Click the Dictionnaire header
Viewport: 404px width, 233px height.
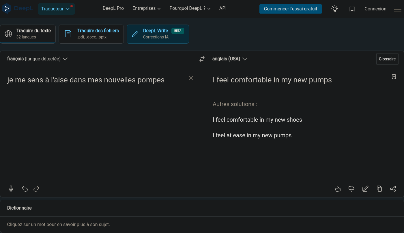(19, 208)
